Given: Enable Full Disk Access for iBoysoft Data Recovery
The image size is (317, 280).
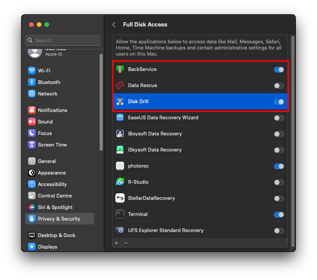Looking at the screenshot, I should 279,134.
